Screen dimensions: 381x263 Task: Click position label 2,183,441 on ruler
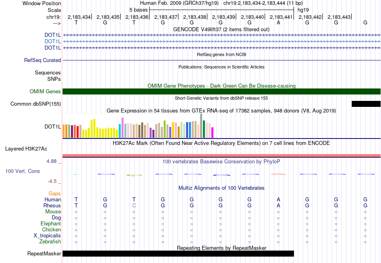click(281, 17)
